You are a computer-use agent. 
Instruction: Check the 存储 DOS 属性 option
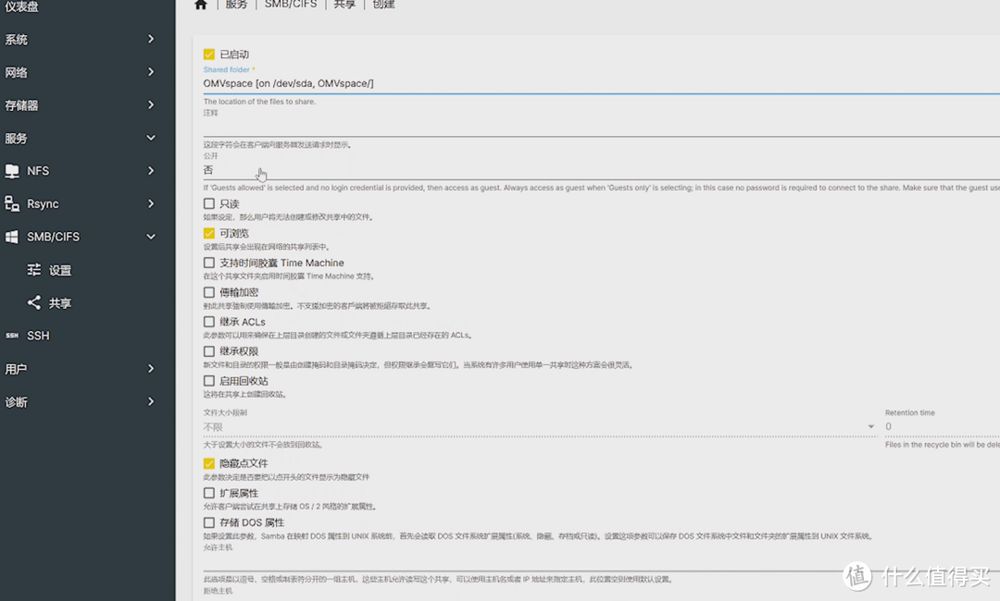tap(208, 522)
